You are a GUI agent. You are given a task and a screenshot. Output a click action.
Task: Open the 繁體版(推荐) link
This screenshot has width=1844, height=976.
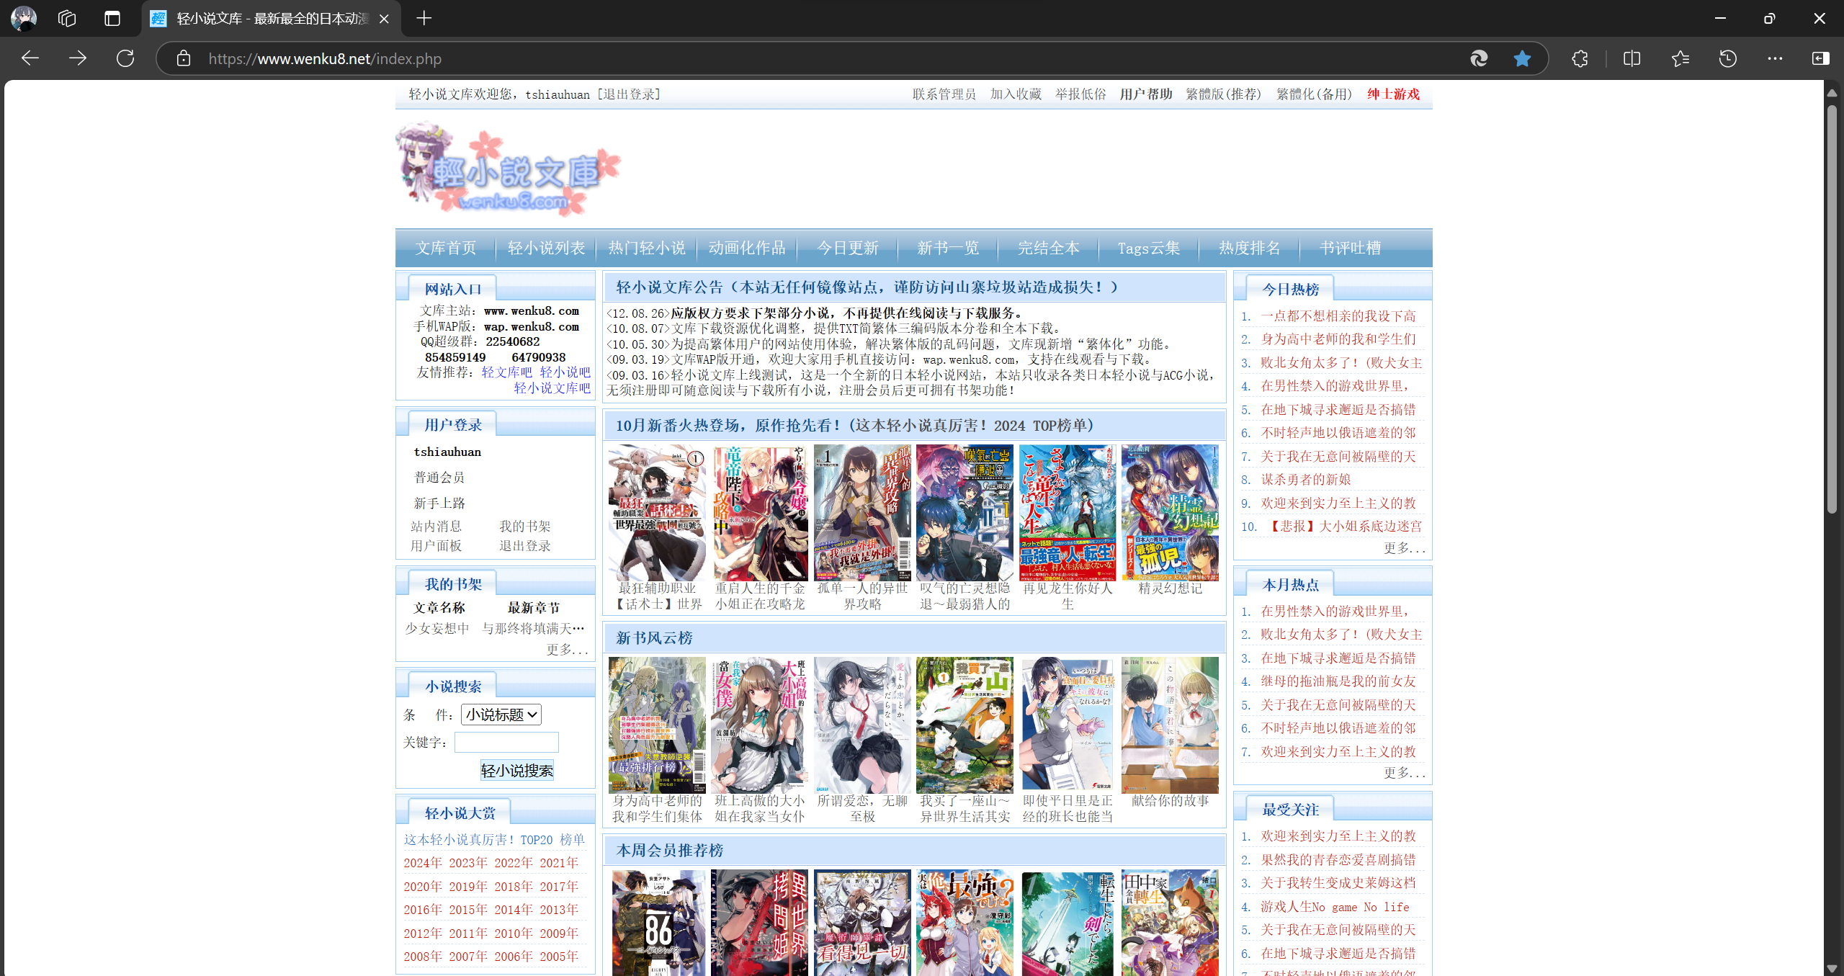pos(1224,94)
